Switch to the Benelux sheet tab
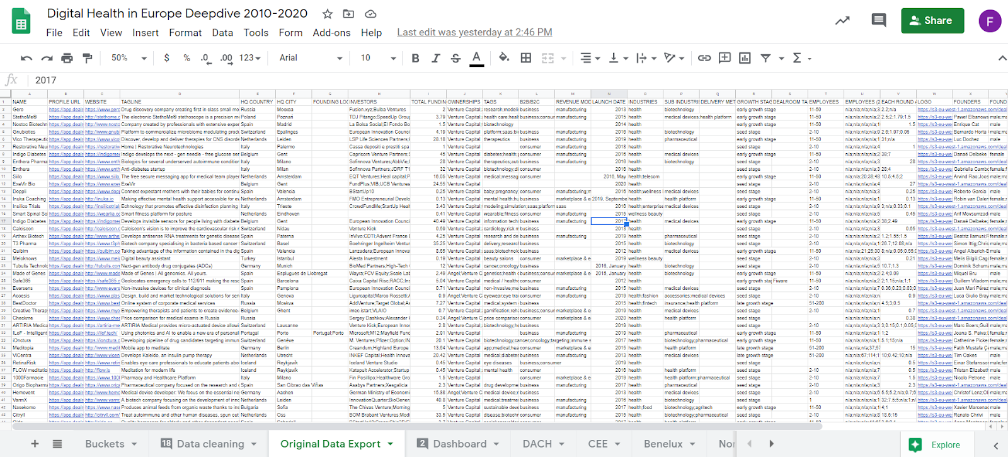This screenshot has width=1008, height=457. click(670, 444)
